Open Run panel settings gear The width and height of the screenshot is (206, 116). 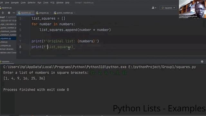click(202, 62)
